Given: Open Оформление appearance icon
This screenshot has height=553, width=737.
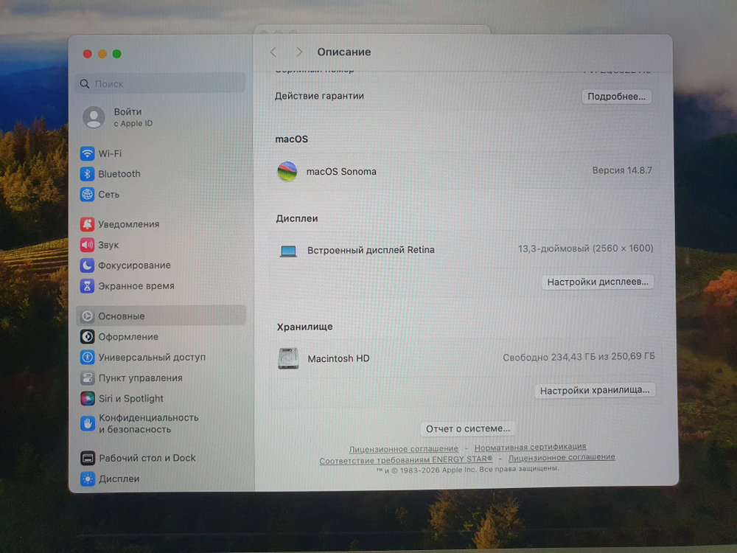Looking at the screenshot, I should [87, 337].
